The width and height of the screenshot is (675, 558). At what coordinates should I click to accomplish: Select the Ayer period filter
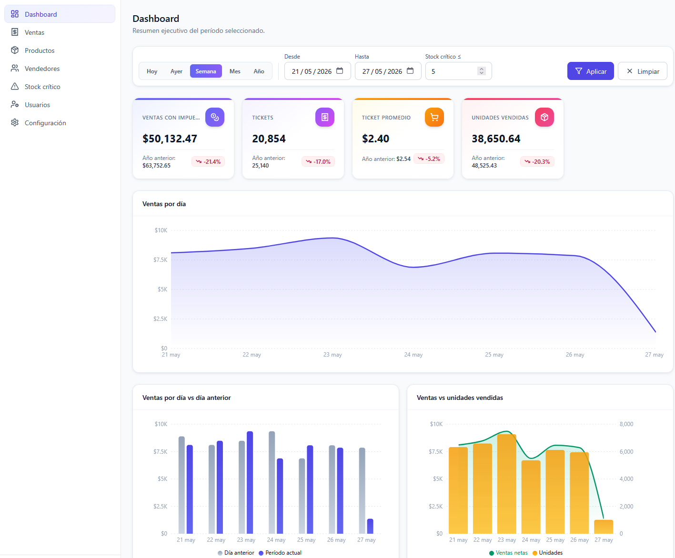click(x=176, y=71)
